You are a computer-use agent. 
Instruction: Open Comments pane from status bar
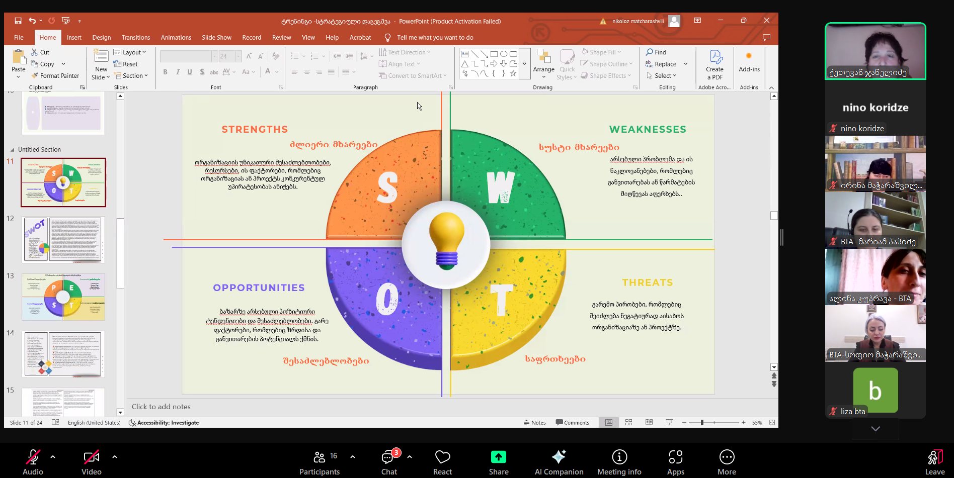(x=572, y=423)
